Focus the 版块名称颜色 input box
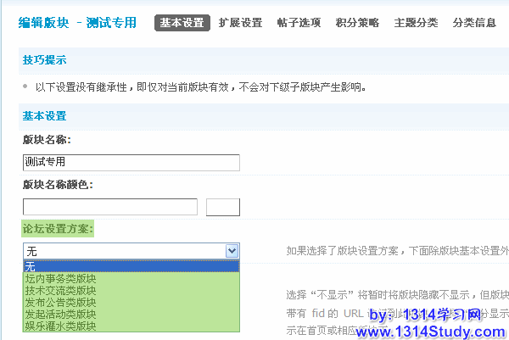This screenshot has width=509, height=340. pos(109,207)
